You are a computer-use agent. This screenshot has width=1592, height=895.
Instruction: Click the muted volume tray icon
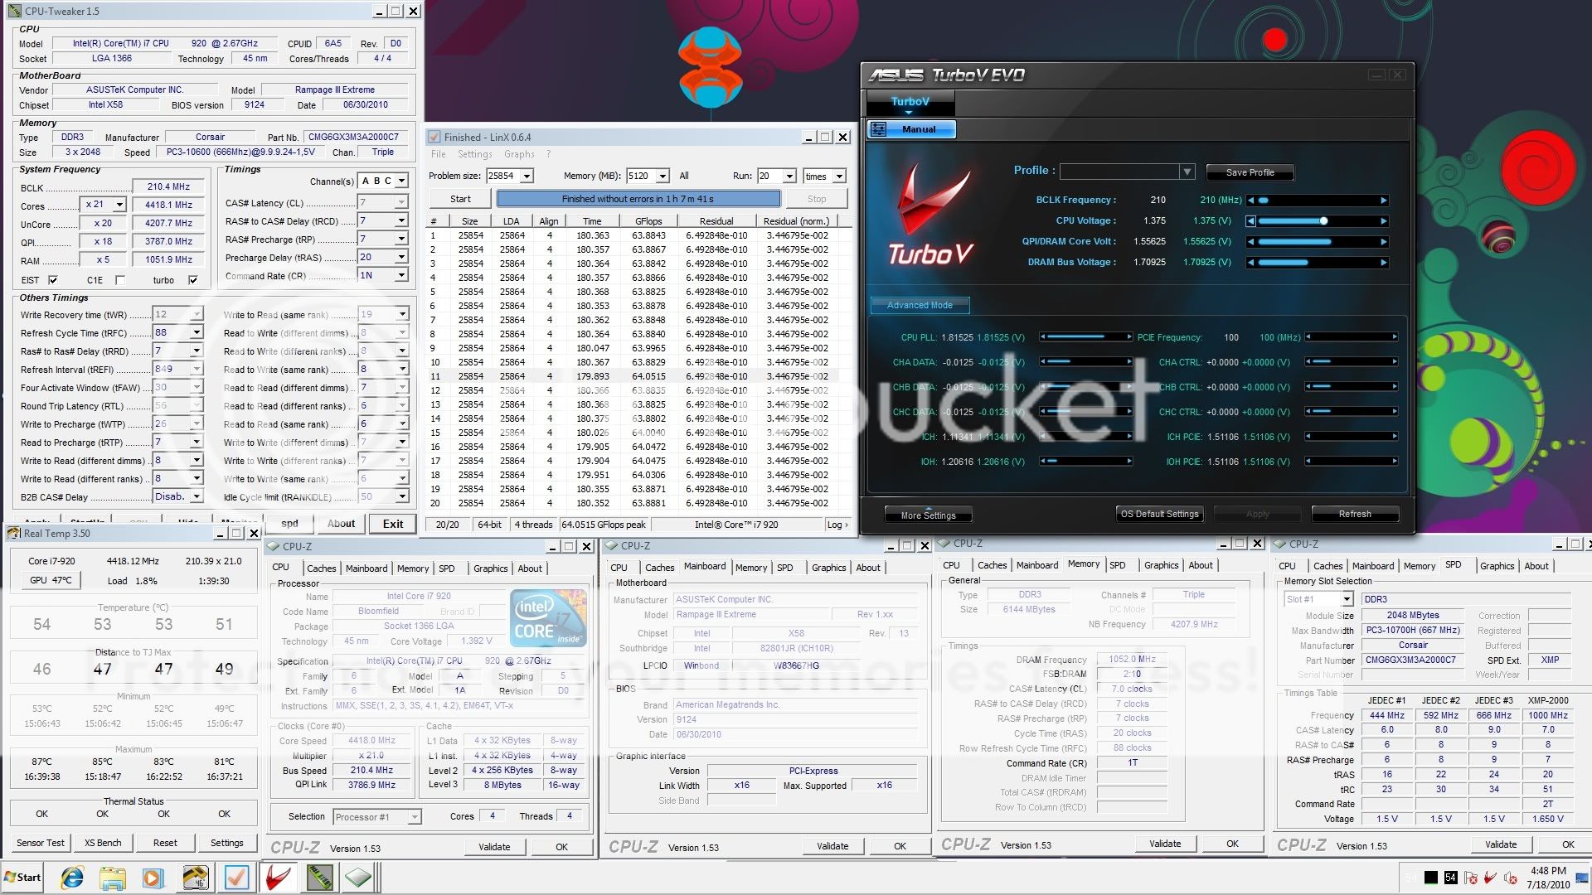[1510, 878]
